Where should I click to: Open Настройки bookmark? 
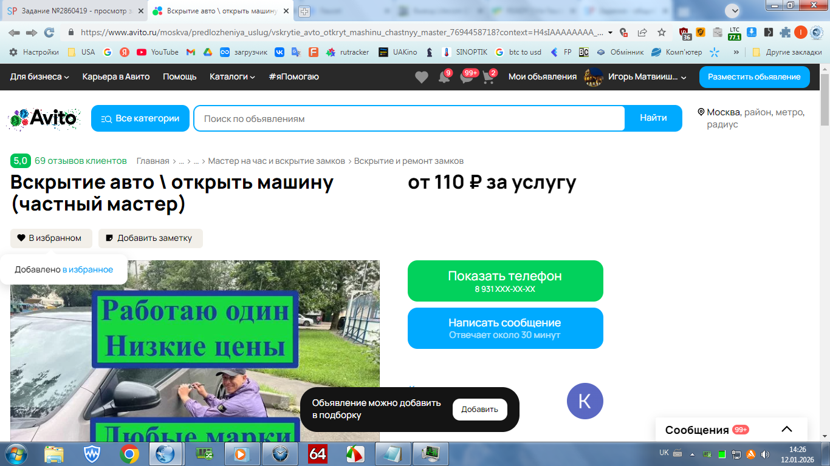pyautogui.click(x=34, y=52)
